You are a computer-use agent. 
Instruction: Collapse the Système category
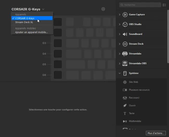[x=120, y=73]
